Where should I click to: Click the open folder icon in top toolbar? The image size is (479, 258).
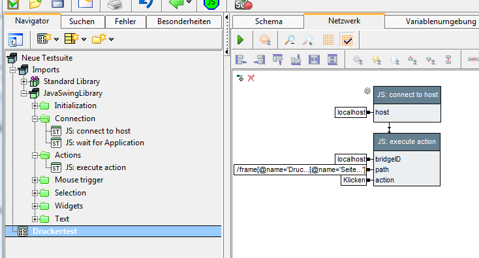click(x=36, y=4)
